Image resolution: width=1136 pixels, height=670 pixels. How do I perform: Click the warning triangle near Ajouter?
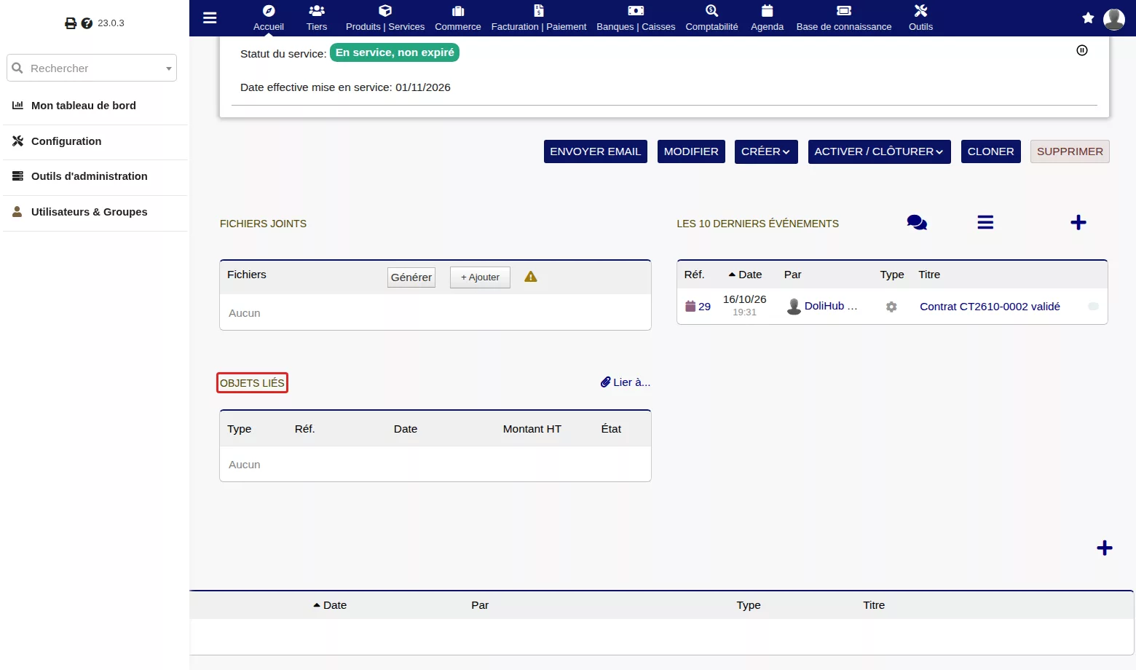531,277
